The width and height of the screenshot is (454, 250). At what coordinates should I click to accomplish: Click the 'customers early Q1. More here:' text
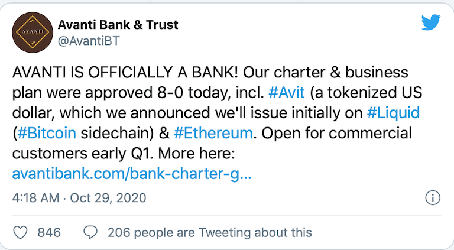[x=124, y=154]
